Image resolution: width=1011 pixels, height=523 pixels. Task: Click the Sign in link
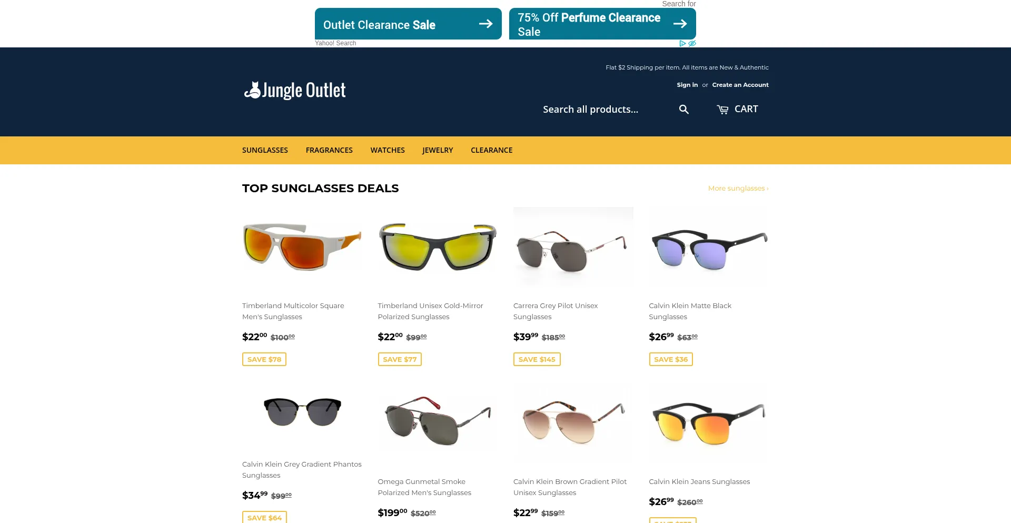(687, 85)
